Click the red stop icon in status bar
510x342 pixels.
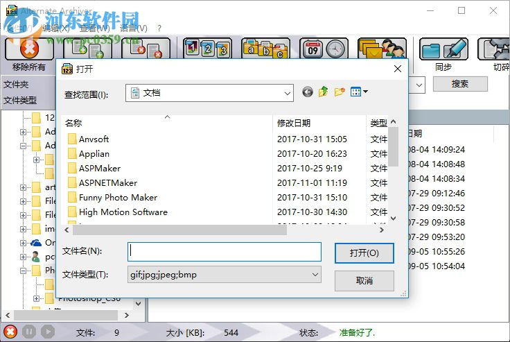[x=10, y=332]
